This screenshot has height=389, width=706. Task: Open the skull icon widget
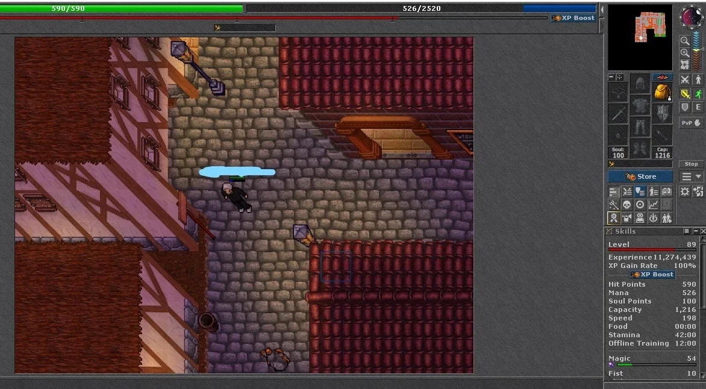[626, 205]
